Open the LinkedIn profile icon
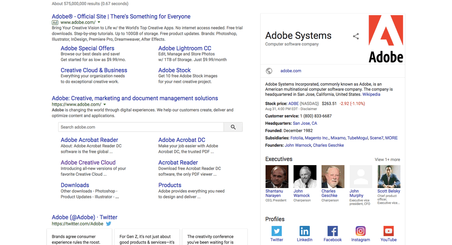Viewport: 452px width, 245px height. point(304,231)
